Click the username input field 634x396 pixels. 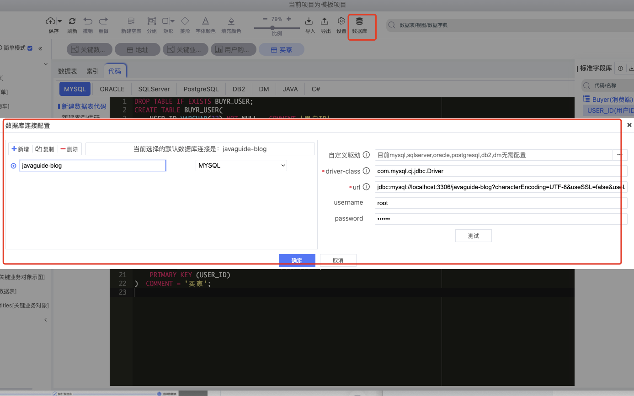(501, 203)
